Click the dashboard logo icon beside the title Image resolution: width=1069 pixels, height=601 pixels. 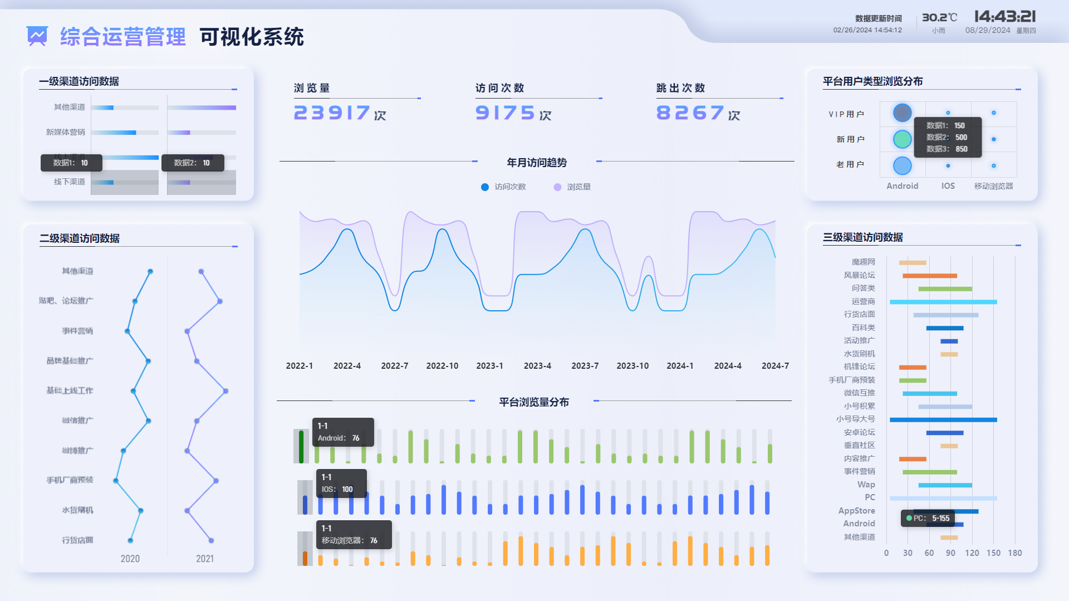(x=37, y=36)
